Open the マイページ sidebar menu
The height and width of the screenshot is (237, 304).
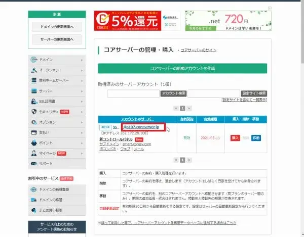(x=57, y=154)
